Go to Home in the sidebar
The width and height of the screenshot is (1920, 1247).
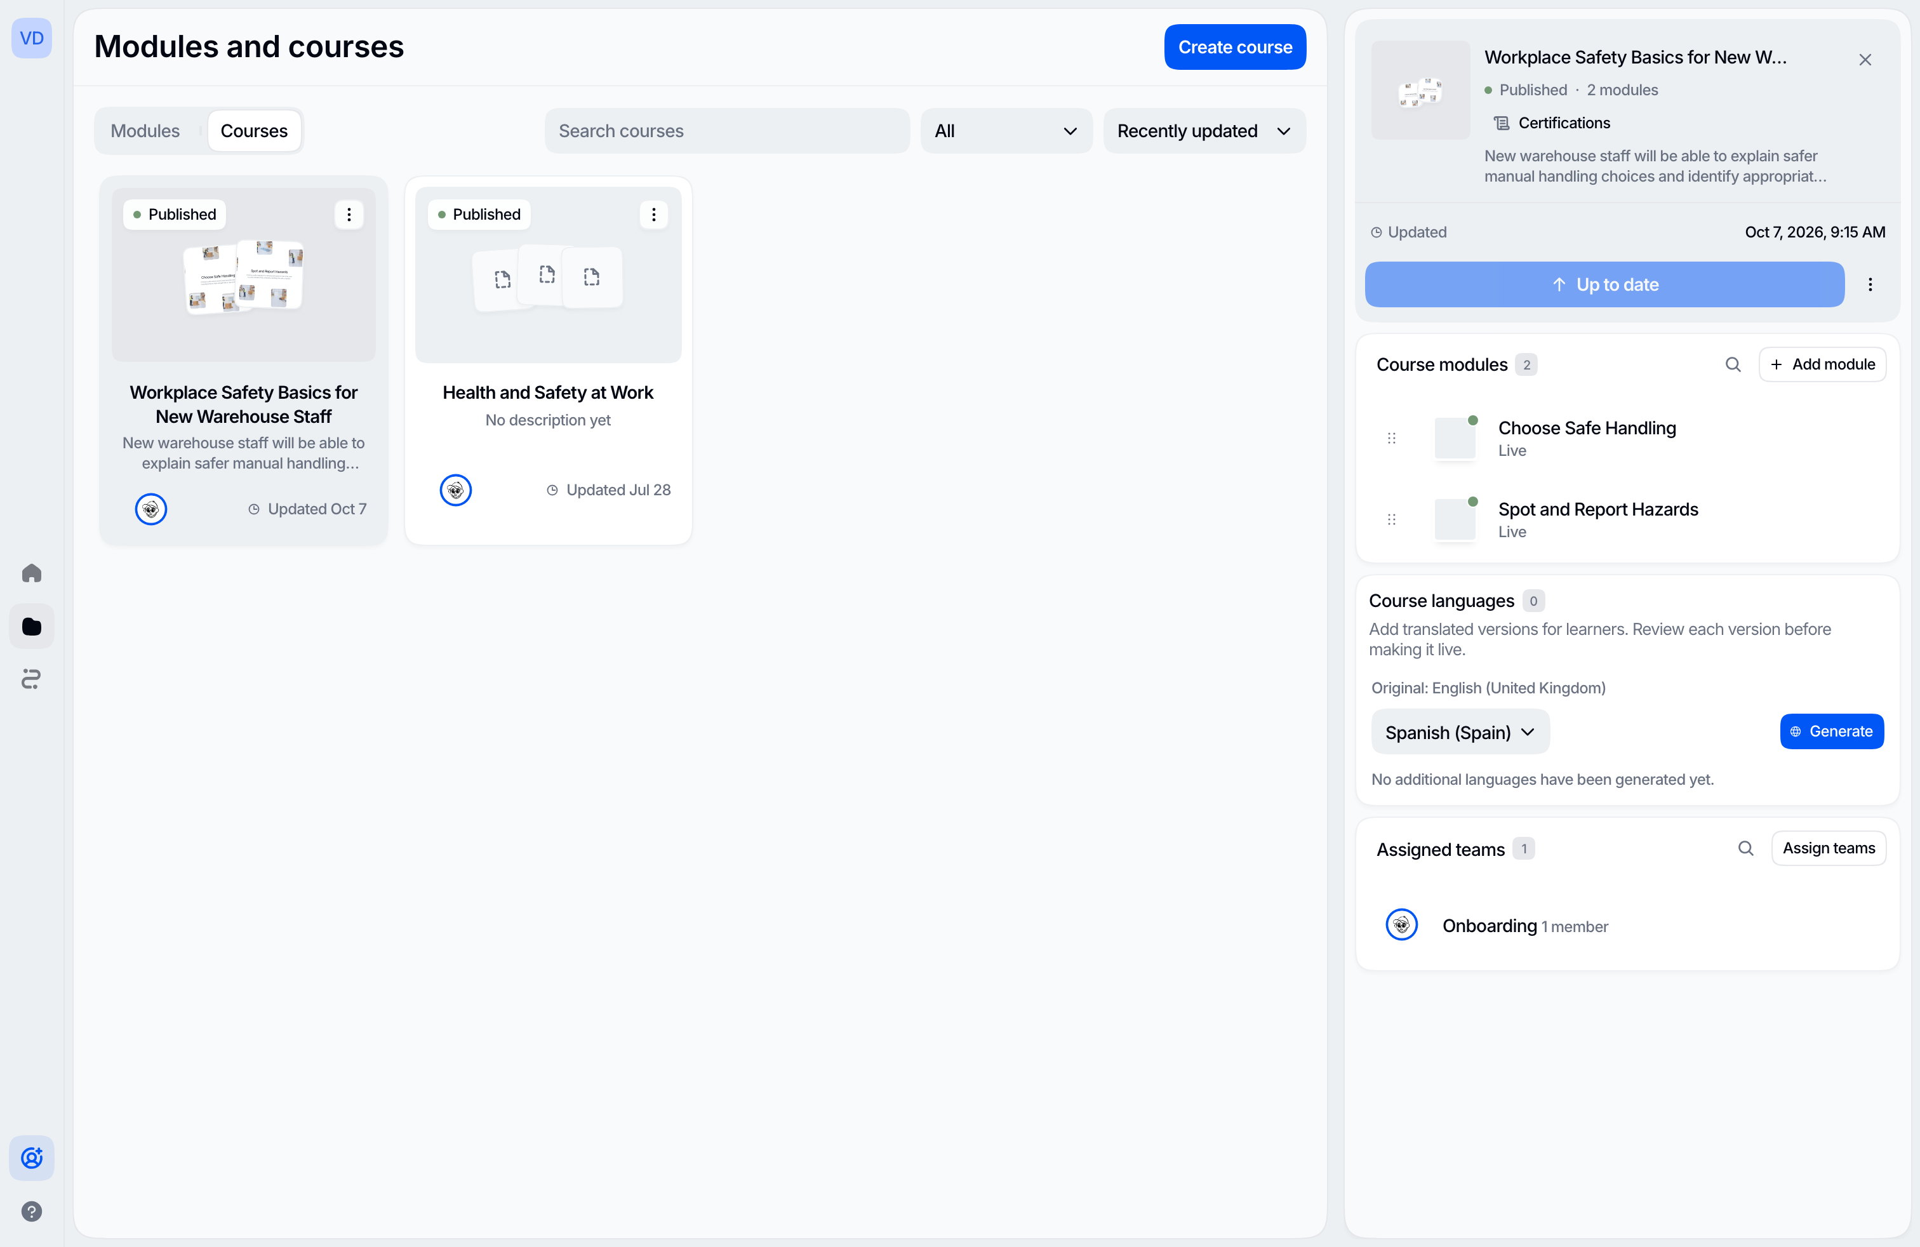32,573
